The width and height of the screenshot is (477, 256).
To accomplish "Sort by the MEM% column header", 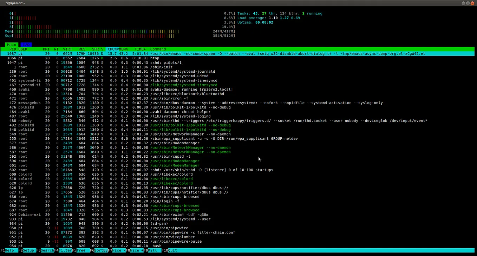I will click(x=123, y=49).
